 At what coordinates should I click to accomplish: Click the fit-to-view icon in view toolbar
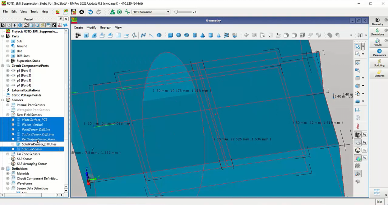[x=357, y=63]
